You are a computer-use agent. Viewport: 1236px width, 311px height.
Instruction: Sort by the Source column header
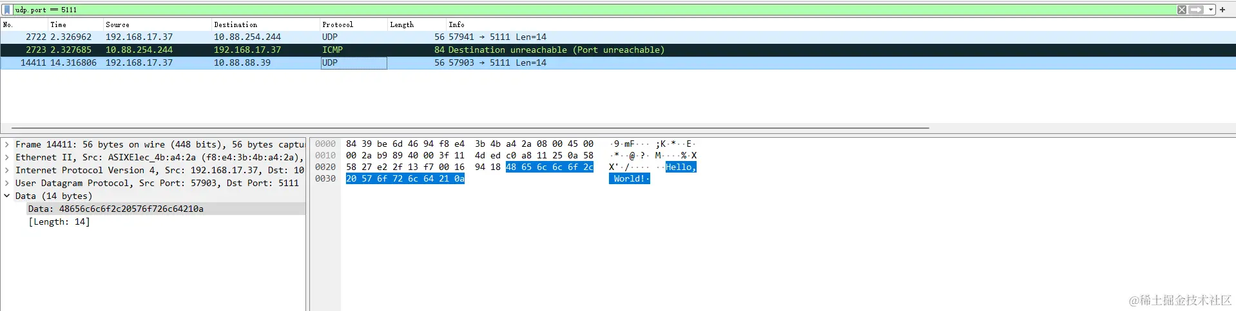coord(157,24)
